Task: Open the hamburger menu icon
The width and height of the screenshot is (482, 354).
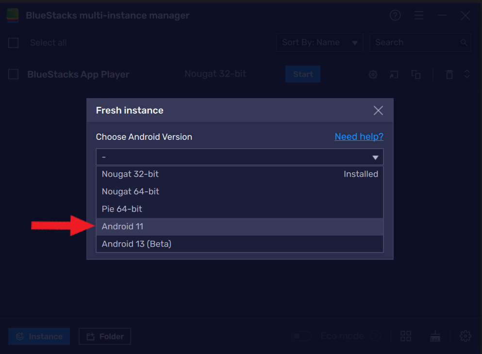Action: (419, 15)
